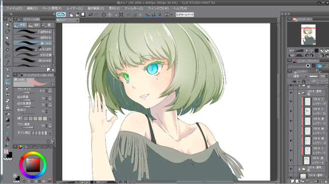Select the 塗り&なじませ brush
This screenshot has height=184, width=329.
[x=33, y=49]
